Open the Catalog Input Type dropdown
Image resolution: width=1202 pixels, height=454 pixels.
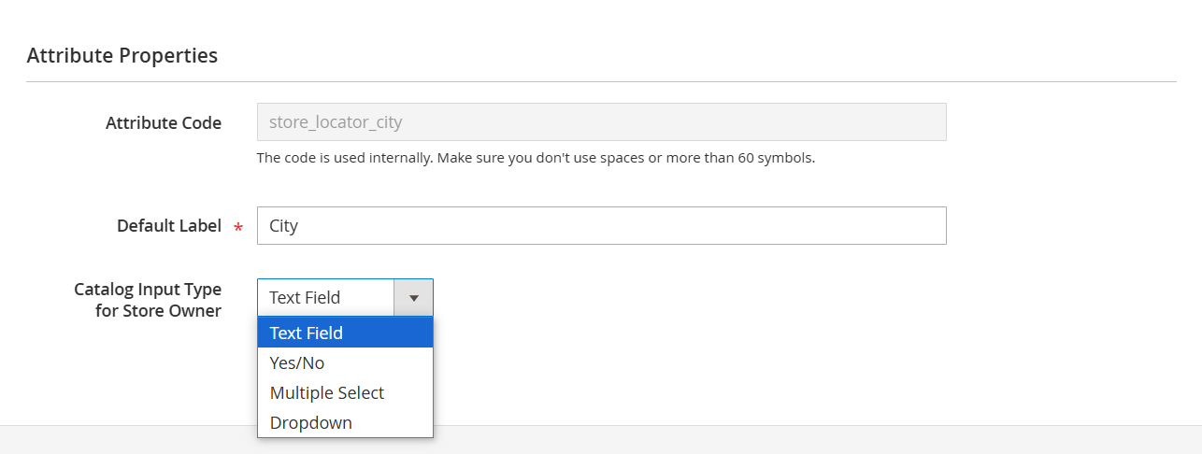pos(345,298)
